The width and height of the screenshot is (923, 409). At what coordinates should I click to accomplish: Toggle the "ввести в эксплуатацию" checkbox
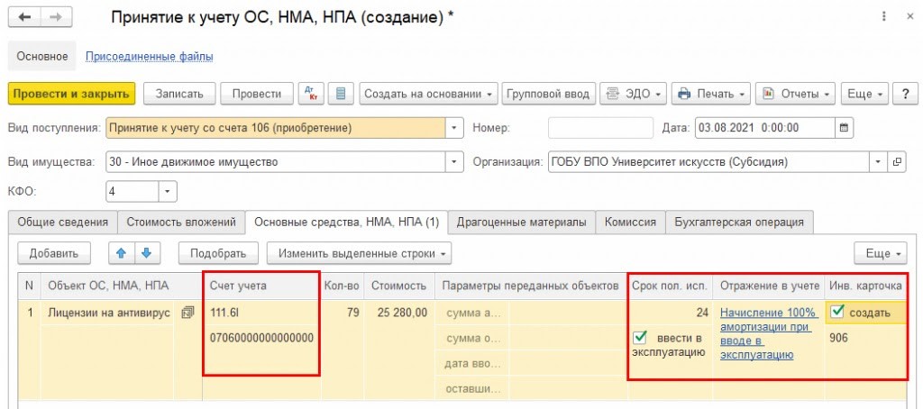pos(640,336)
